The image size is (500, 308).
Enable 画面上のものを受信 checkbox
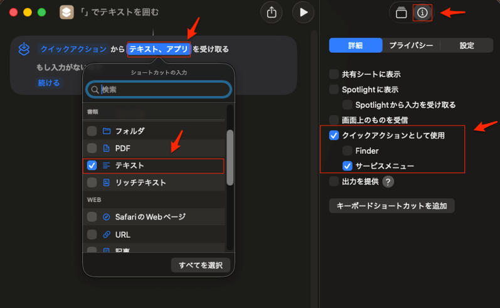pos(334,120)
